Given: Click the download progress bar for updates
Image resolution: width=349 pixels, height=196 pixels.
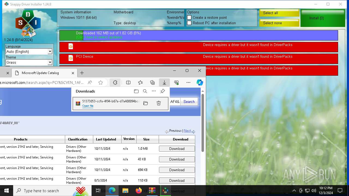Looking at the screenshot, I should pos(199,35).
